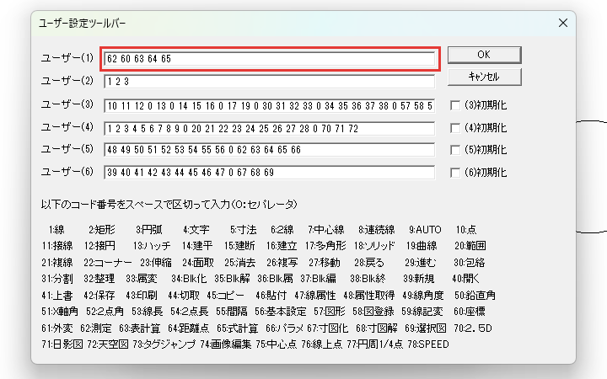
Task: Click the code text 73:タグジャンプ
Action: click(x=164, y=344)
